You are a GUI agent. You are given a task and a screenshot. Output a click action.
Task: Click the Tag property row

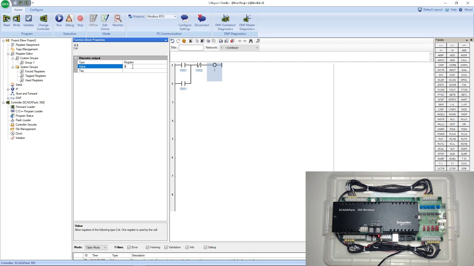[122, 71]
